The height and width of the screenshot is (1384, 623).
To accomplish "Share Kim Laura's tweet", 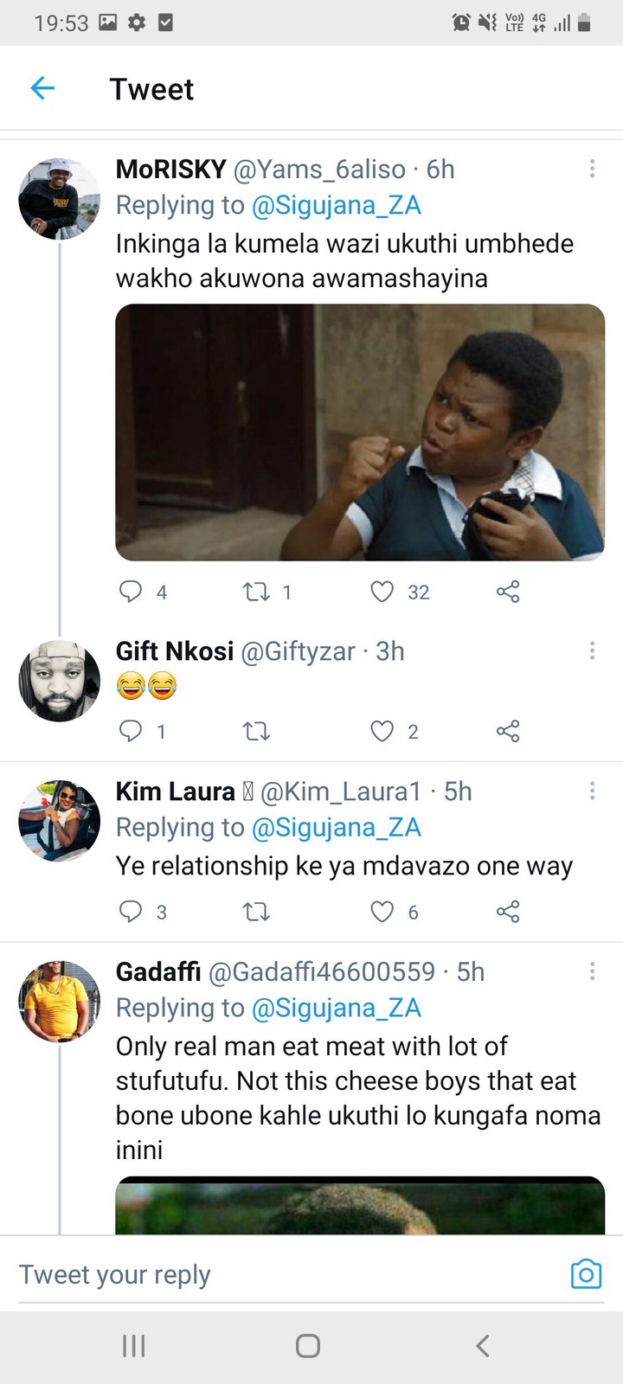I will tap(508, 912).
